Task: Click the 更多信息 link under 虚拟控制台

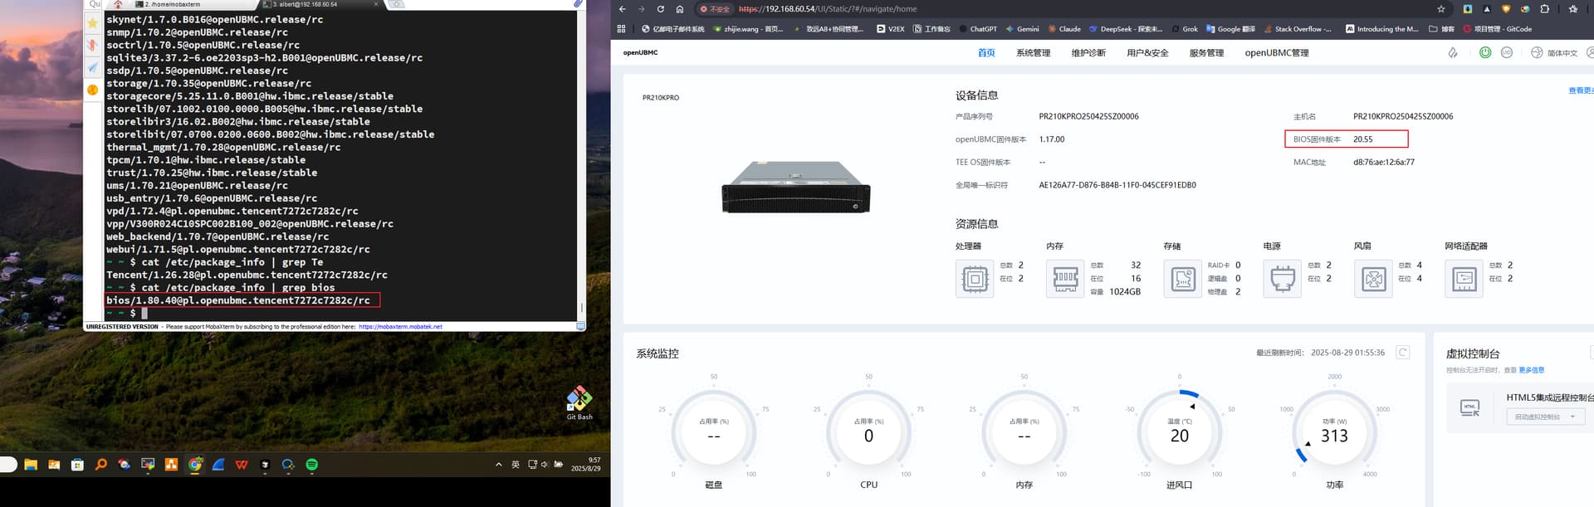Action: coord(1531,370)
